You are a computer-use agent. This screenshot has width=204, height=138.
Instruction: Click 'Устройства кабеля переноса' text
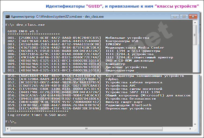[134, 82]
